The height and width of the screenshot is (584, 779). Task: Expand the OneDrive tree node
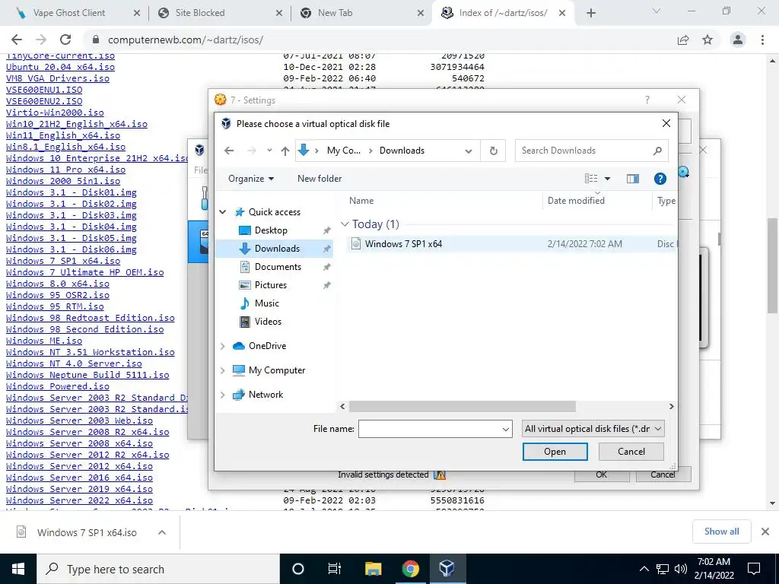pos(223,346)
